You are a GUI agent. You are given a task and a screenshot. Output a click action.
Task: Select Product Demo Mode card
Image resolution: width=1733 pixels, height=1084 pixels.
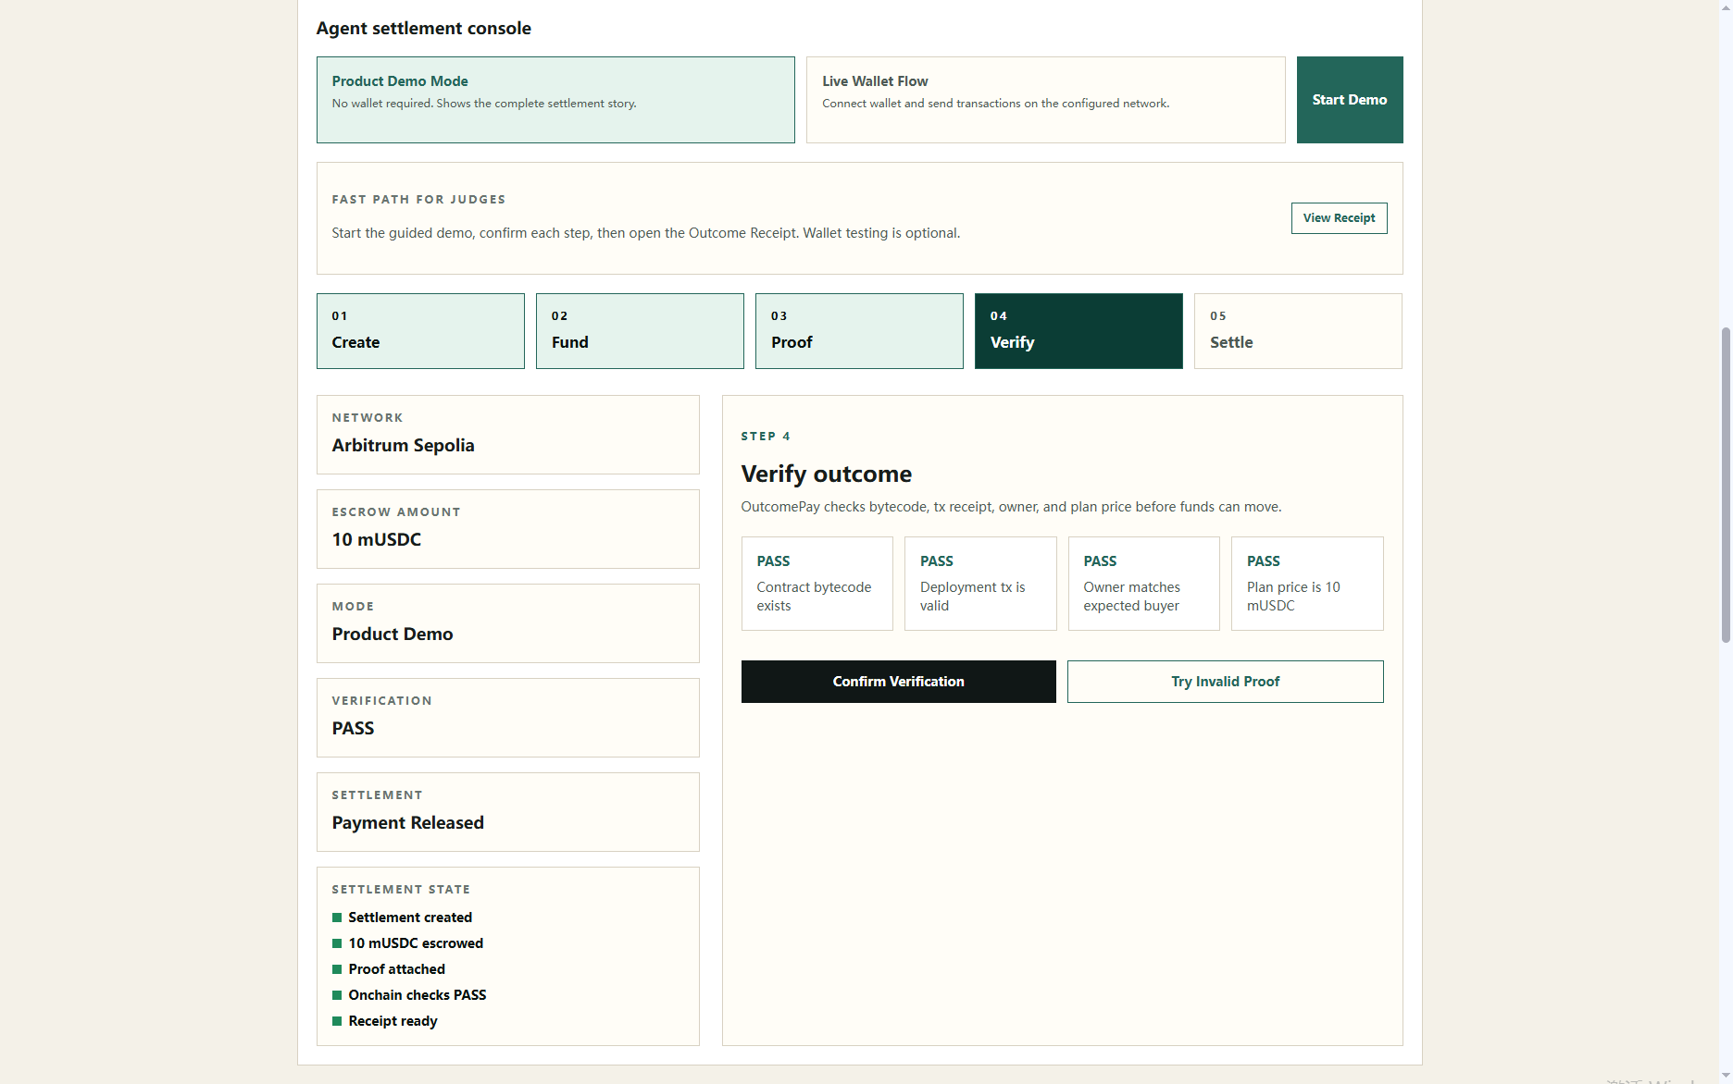(555, 100)
